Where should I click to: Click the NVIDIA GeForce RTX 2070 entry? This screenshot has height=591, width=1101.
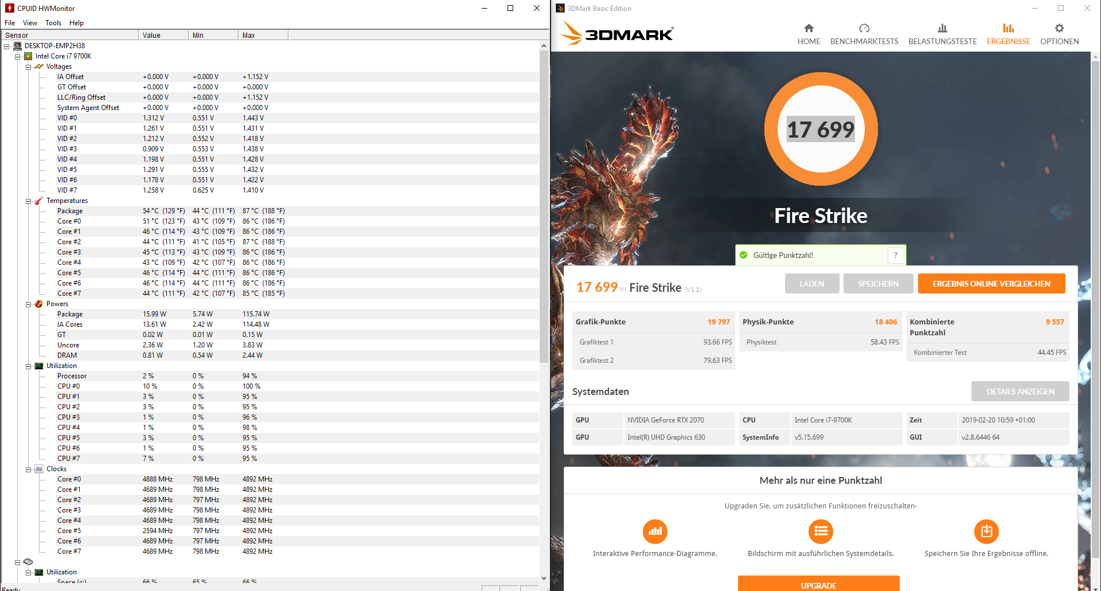666,420
